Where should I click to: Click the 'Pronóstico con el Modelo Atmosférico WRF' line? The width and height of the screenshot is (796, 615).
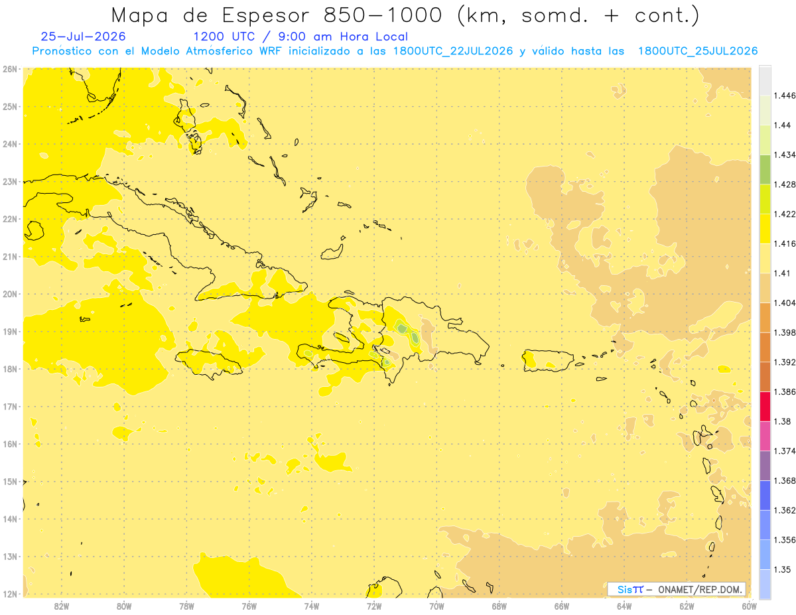(x=395, y=51)
